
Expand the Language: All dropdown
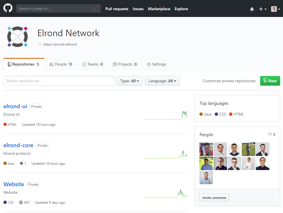(162, 81)
